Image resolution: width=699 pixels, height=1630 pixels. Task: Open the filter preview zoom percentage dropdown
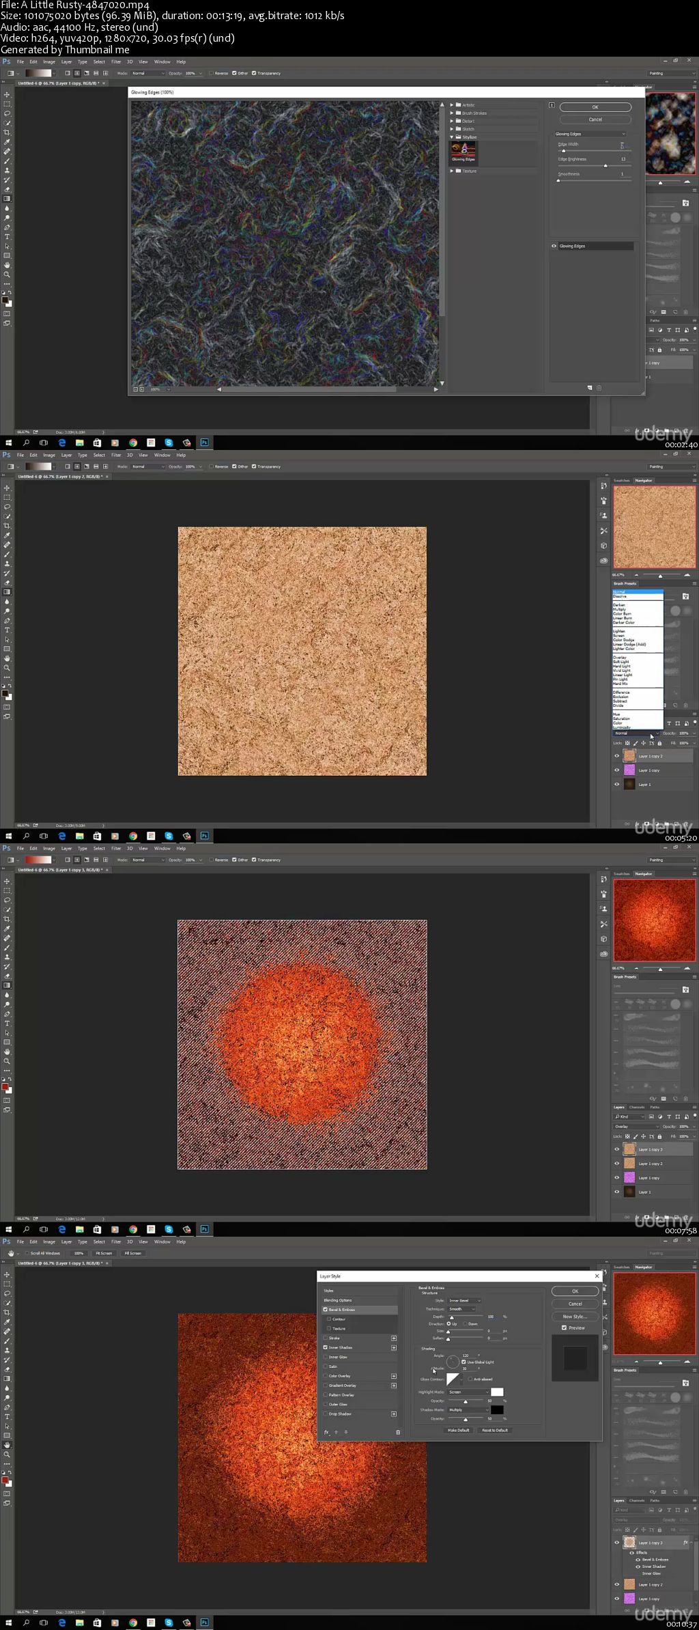click(160, 389)
